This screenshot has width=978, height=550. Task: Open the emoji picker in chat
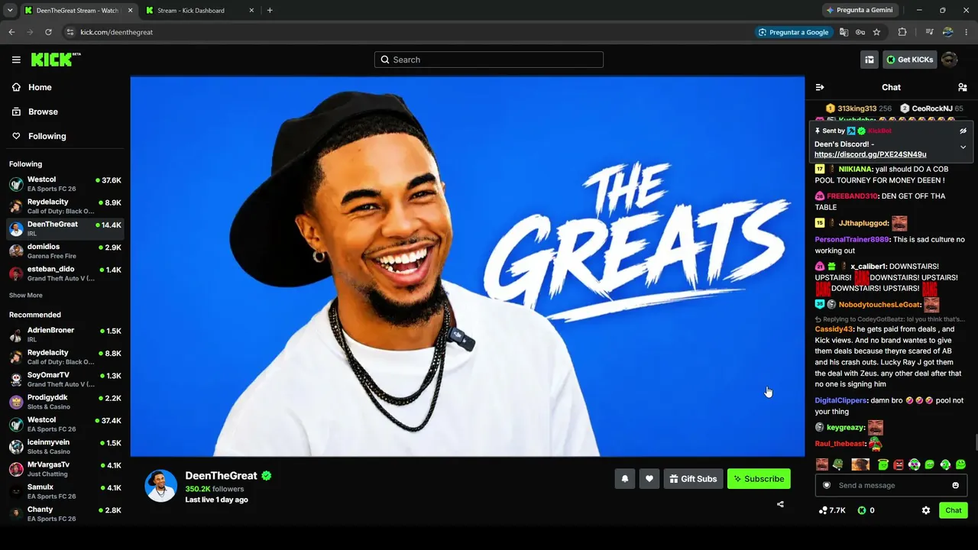tap(955, 485)
